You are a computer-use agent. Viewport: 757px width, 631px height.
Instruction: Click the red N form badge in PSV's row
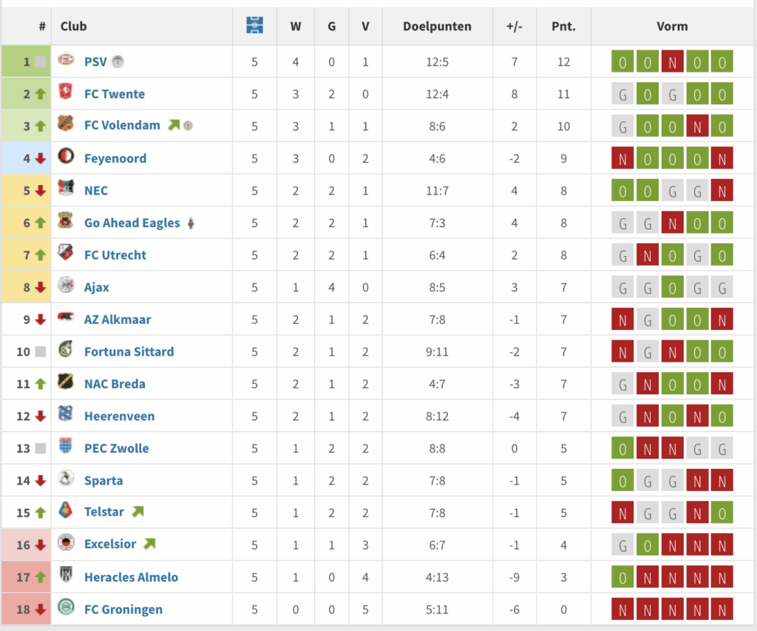[673, 61]
